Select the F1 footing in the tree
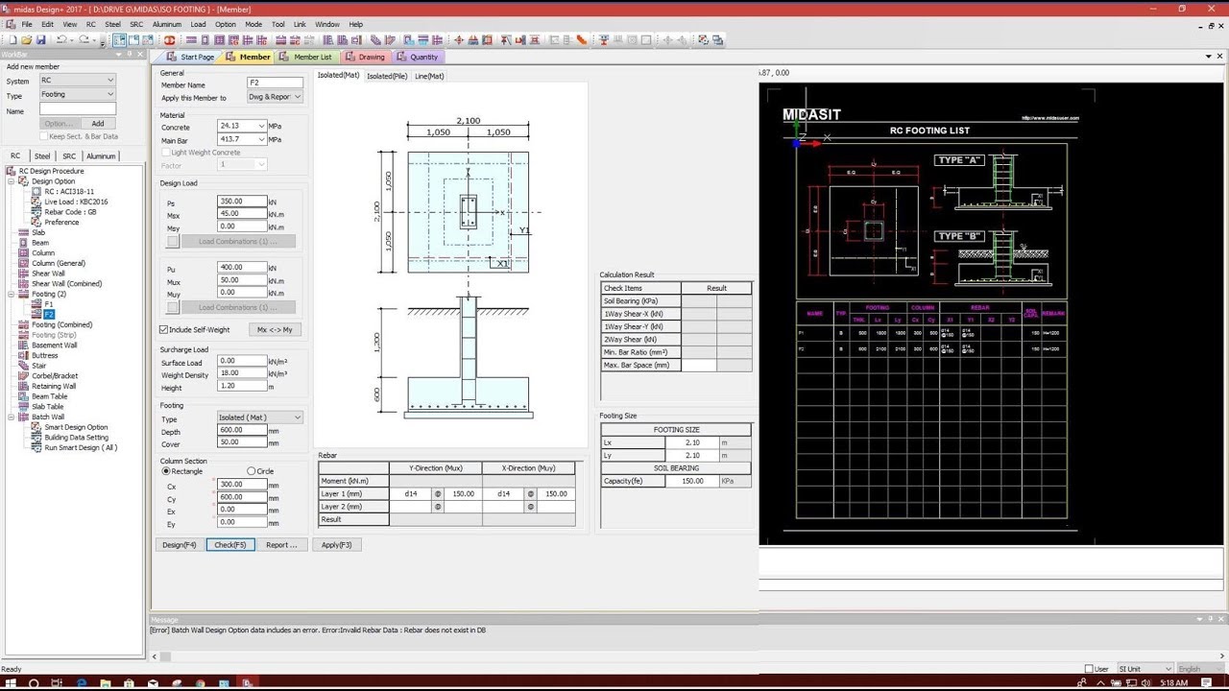 49,304
